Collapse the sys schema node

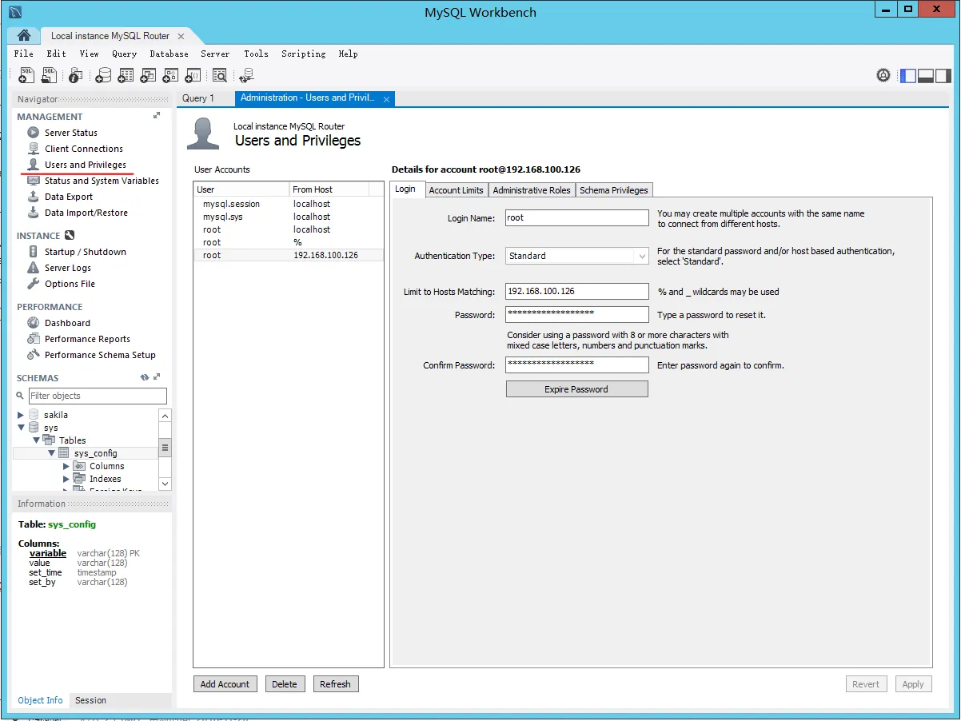coord(21,428)
